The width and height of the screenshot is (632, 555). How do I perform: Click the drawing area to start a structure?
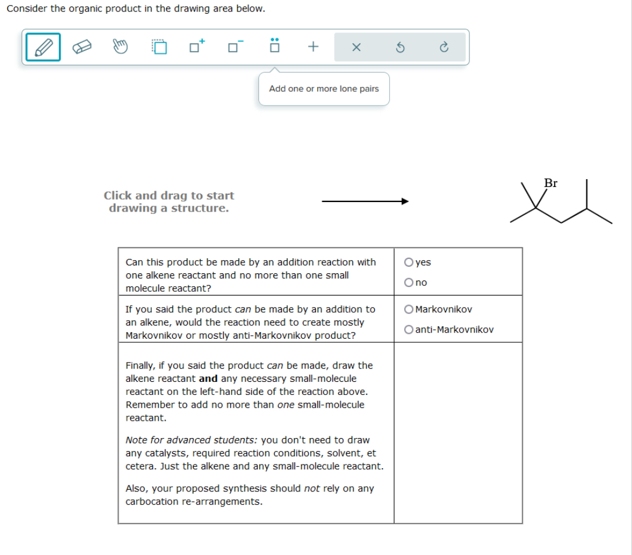(168, 202)
